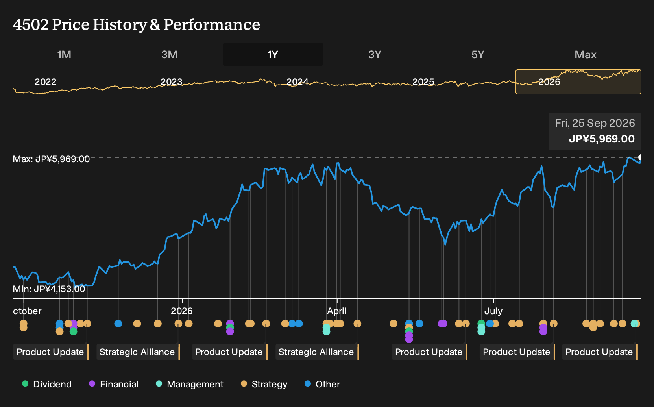
Task: Click the teal Management legend dot
Action: click(159, 383)
